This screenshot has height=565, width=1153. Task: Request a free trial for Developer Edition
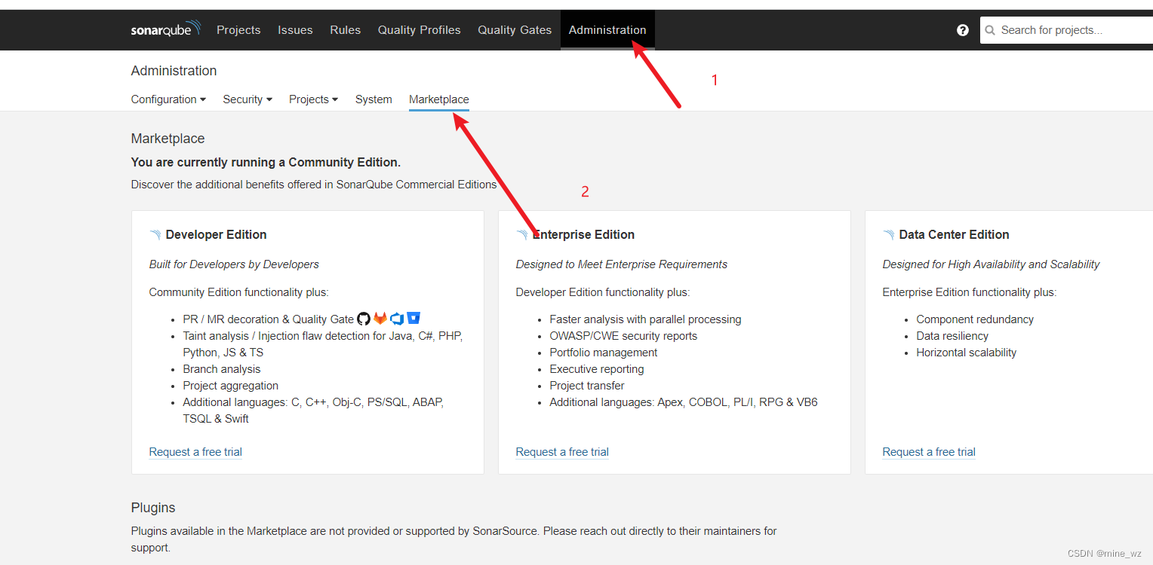point(195,452)
